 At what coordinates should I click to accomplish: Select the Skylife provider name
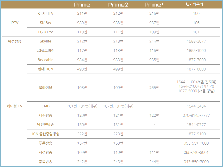pos(46,41)
